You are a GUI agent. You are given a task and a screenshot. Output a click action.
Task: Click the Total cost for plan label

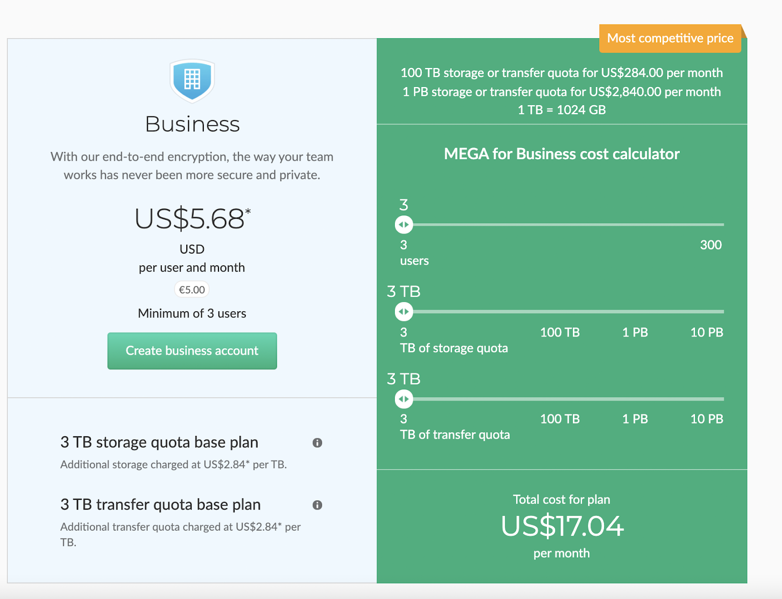pyautogui.click(x=562, y=499)
